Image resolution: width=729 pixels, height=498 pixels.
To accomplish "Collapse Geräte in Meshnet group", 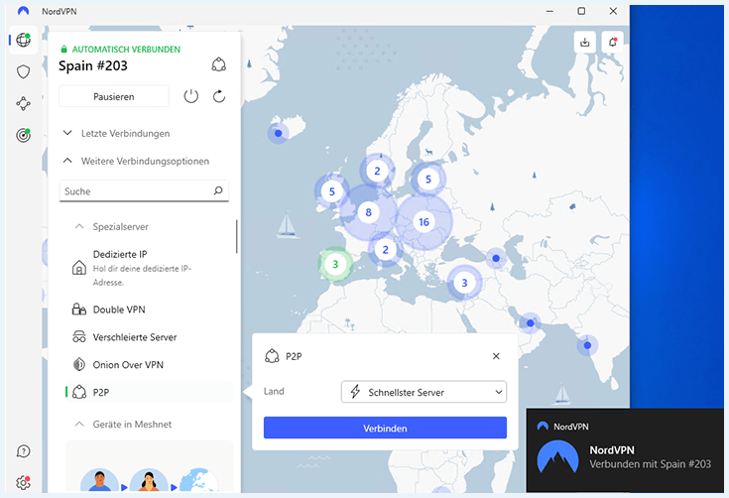I will (x=123, y=424).
